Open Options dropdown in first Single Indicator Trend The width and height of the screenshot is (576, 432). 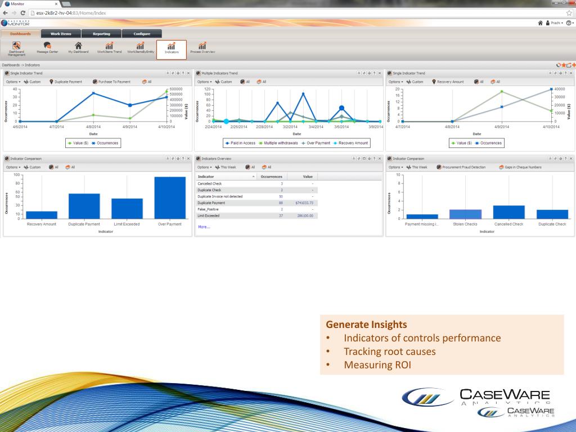(x=13, y=82)
